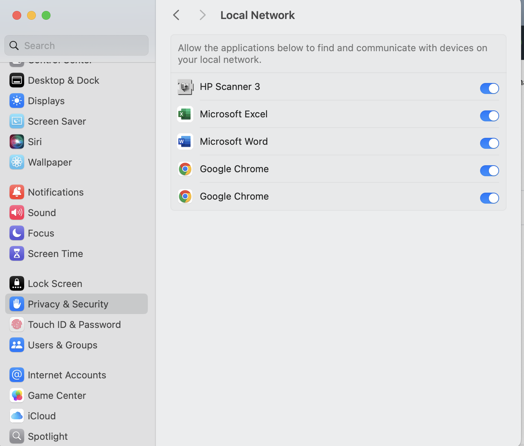Open Notifications bell icon
This screenshot has height=446, width=524.
pyautogui.click(x=17, y=192)
